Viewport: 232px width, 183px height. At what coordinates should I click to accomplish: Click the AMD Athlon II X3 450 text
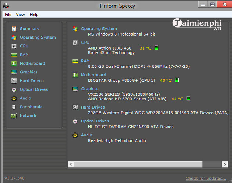point(110,48)
